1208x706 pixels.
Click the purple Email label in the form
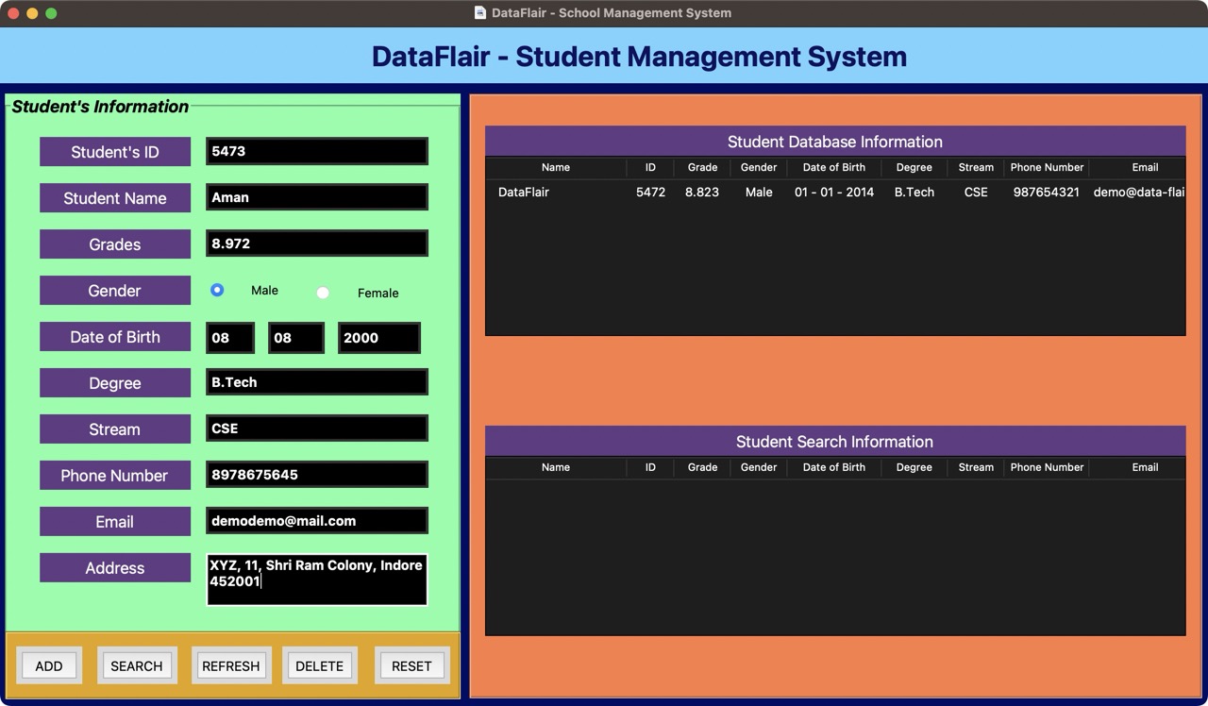pos(115,521)
